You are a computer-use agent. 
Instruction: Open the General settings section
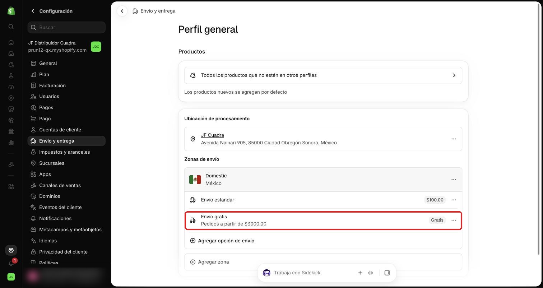pyautogui.click(x=66, y=64)
